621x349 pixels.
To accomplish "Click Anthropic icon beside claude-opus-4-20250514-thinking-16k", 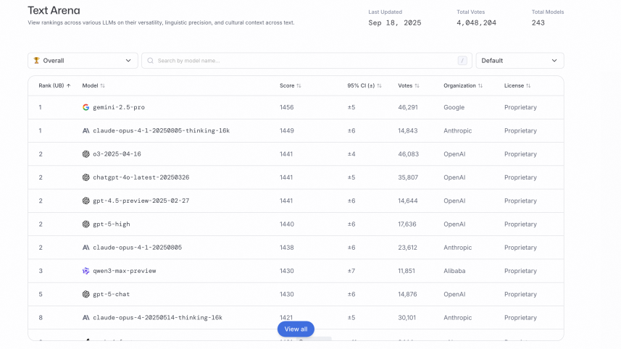I will [x=86, y=317].
